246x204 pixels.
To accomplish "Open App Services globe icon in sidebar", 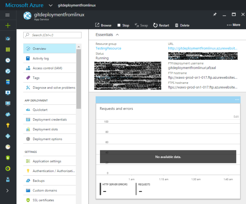I will point(8,71).
